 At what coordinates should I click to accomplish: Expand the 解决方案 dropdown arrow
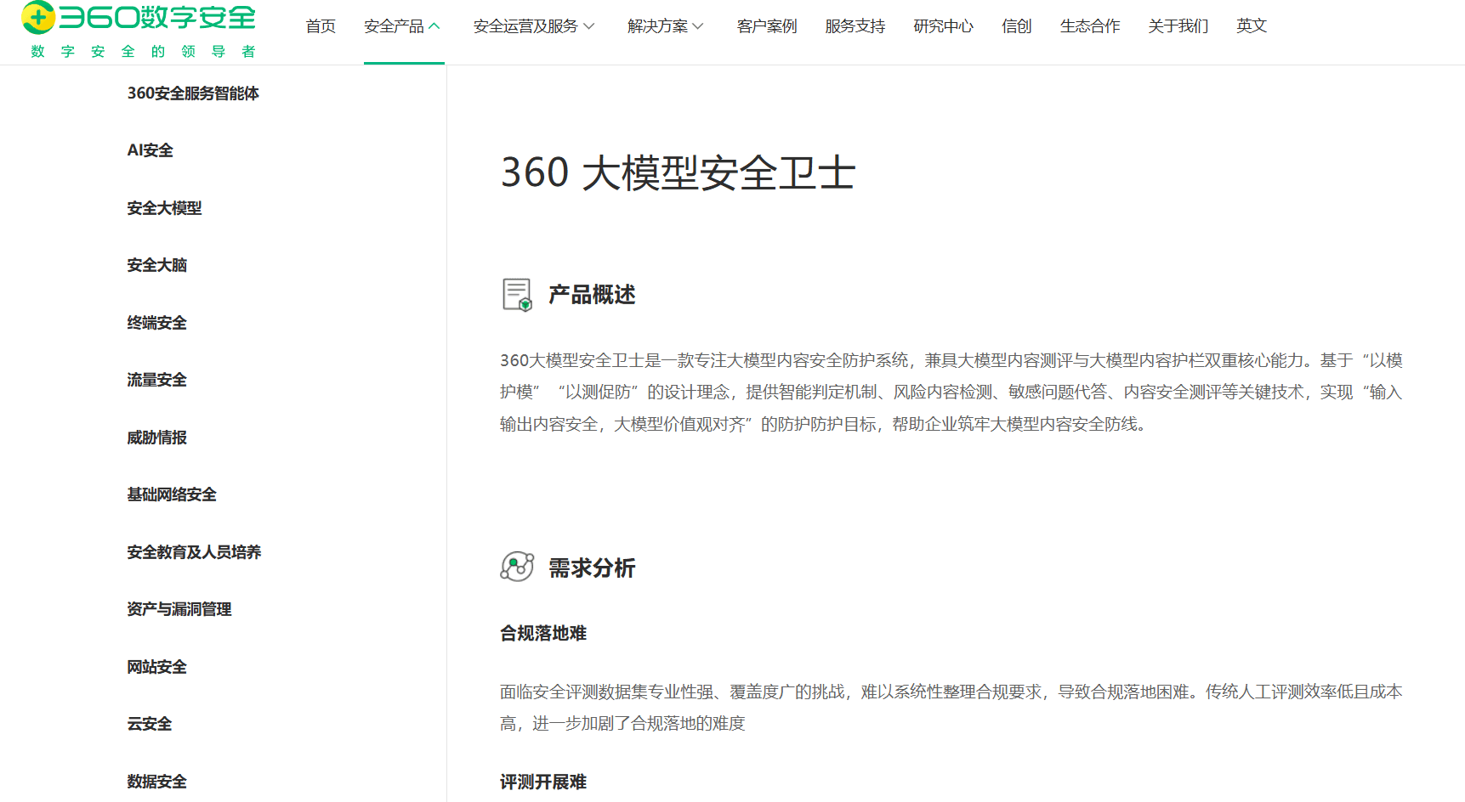(x=698, y=26)
